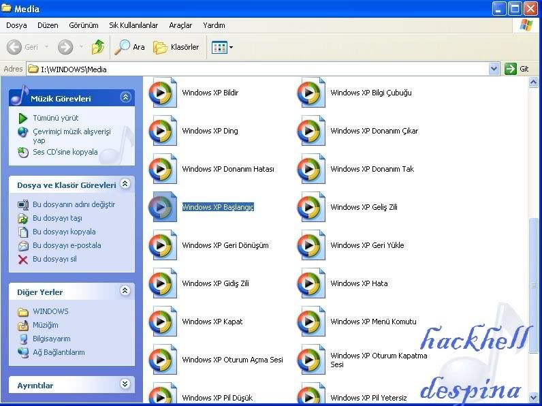Image resolution: width=542 pixels, height=406 pixels.
Task: Open the Ağ Bağlantılarım link
Action: 59,352
